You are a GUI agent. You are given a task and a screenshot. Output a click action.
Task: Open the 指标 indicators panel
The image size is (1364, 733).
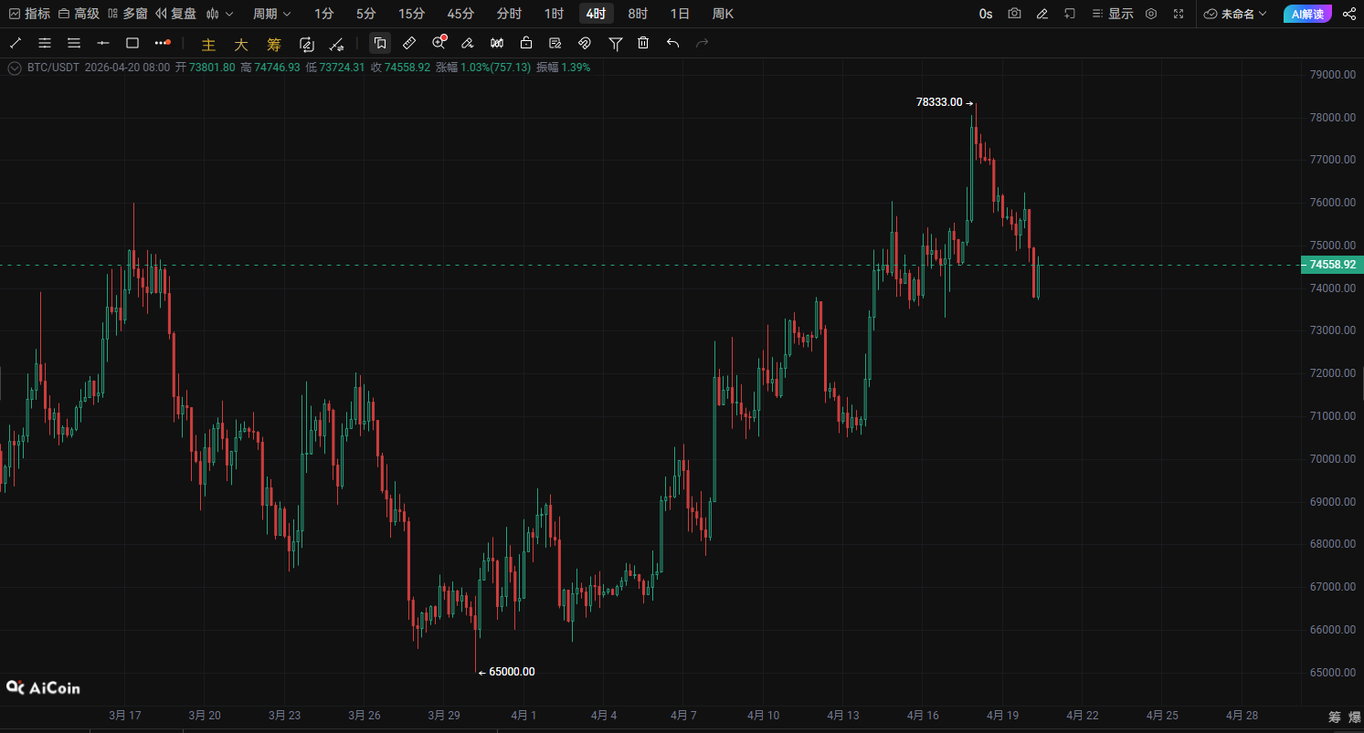point(29,14)
